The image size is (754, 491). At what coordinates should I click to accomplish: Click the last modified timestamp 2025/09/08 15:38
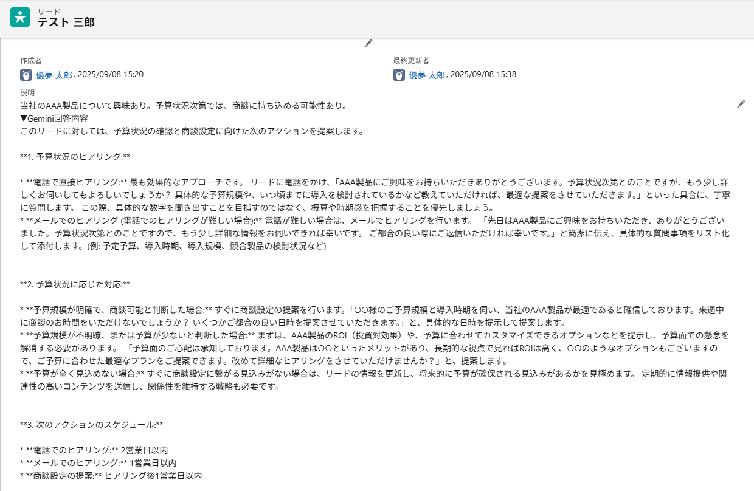(483, 75)
